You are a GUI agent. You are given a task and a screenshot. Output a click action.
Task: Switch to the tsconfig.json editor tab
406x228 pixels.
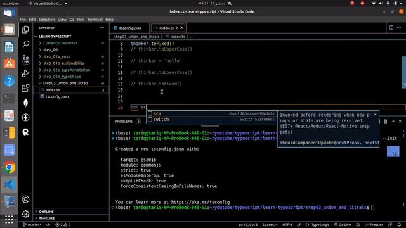[x=129, y=28]
